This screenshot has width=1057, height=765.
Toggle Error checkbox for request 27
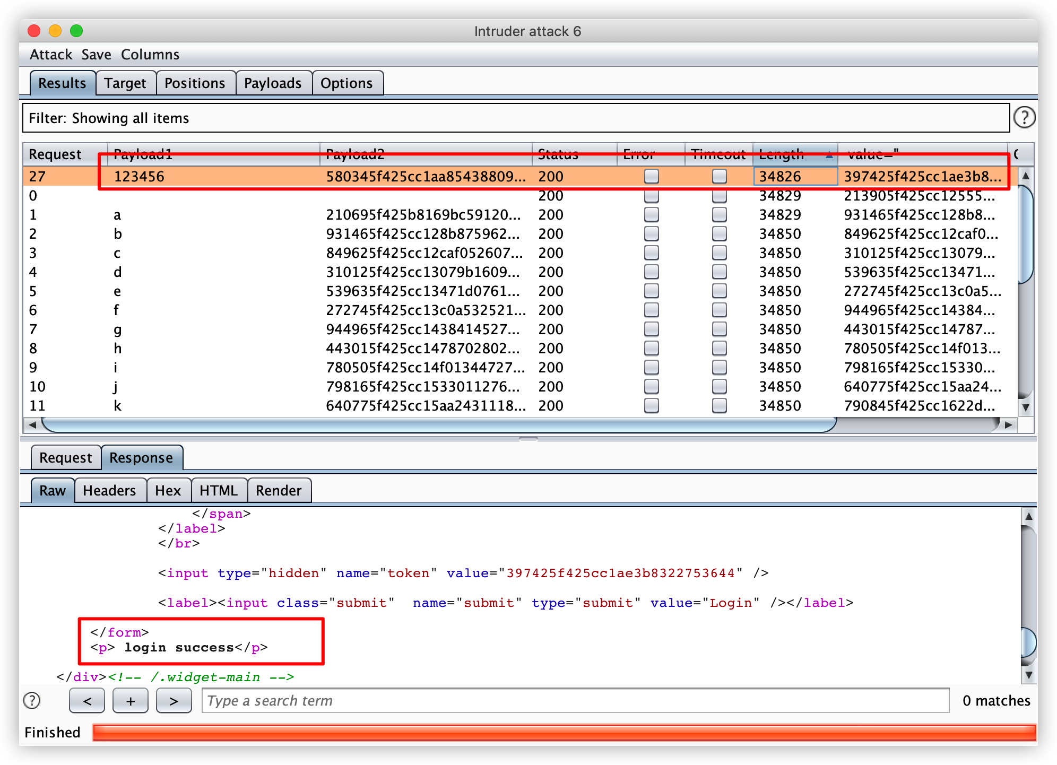pos(651,176)
